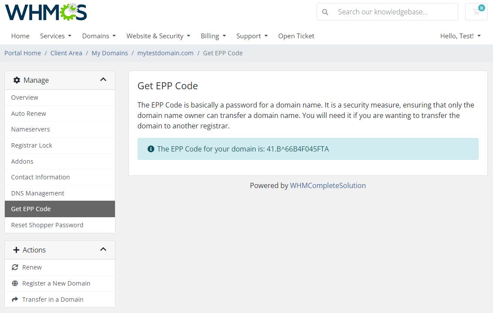Viewport: 493px width, 313px height.
Task: Open the Hello, Test! account menu
Action: 460,36
